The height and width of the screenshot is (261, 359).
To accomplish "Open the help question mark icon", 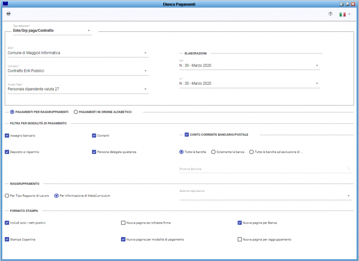I will pyautogui.click(x=330, y=14).
